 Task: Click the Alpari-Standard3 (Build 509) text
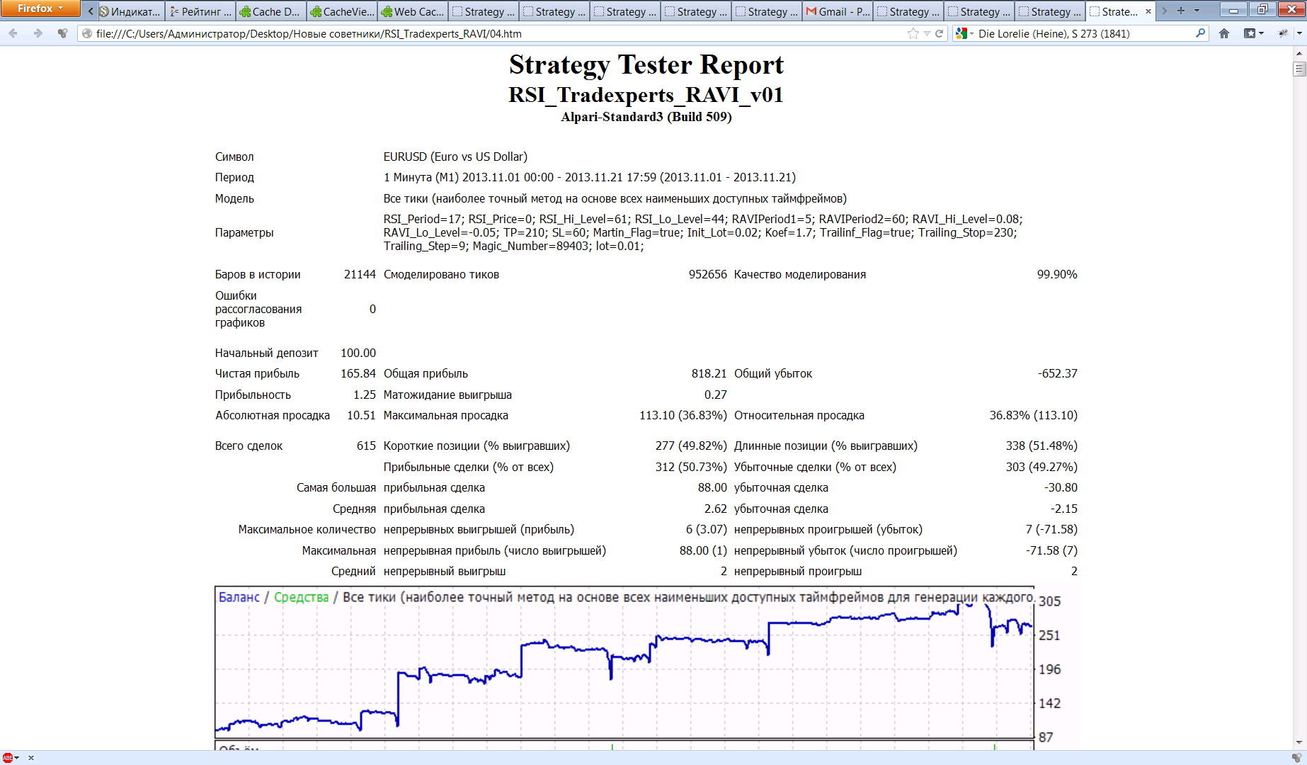coord(646,117)
